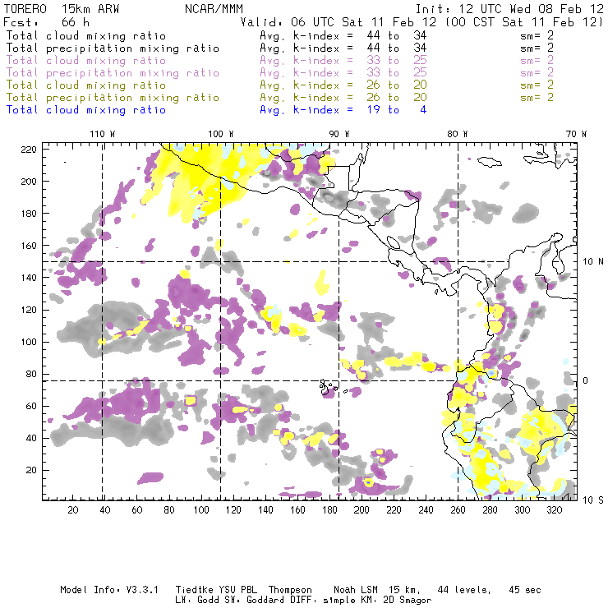Image resolution: width=608 pixels, height=608 pixels.
Task: Click the olive "Total cloud mixing ratio" legend label
Action: tap(86, 85)
